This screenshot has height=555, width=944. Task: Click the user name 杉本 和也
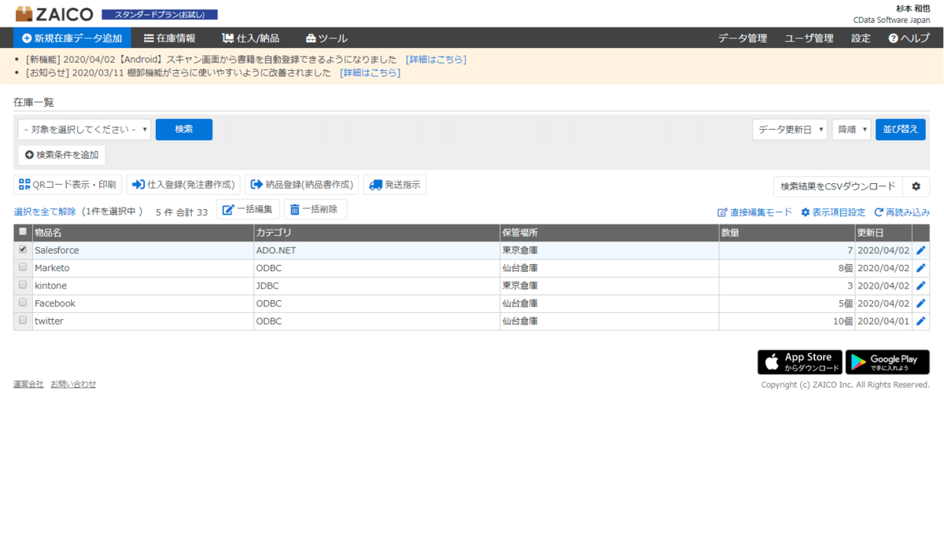click(x=913, y=8)
